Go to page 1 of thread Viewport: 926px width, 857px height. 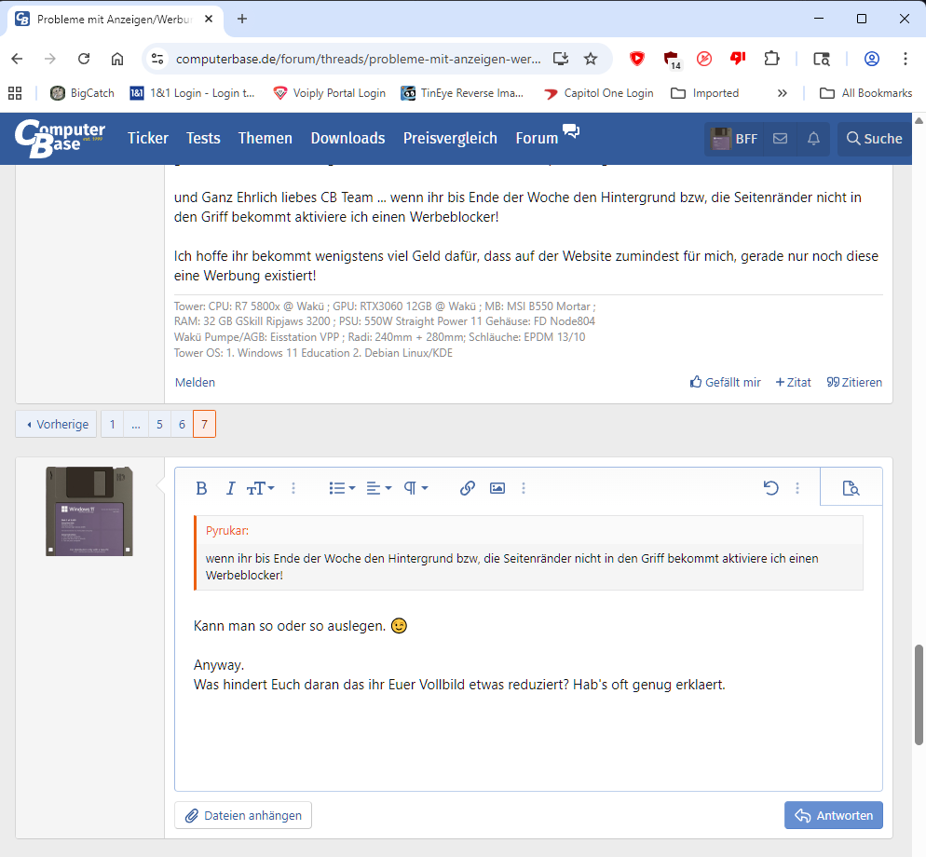point(112,424)
